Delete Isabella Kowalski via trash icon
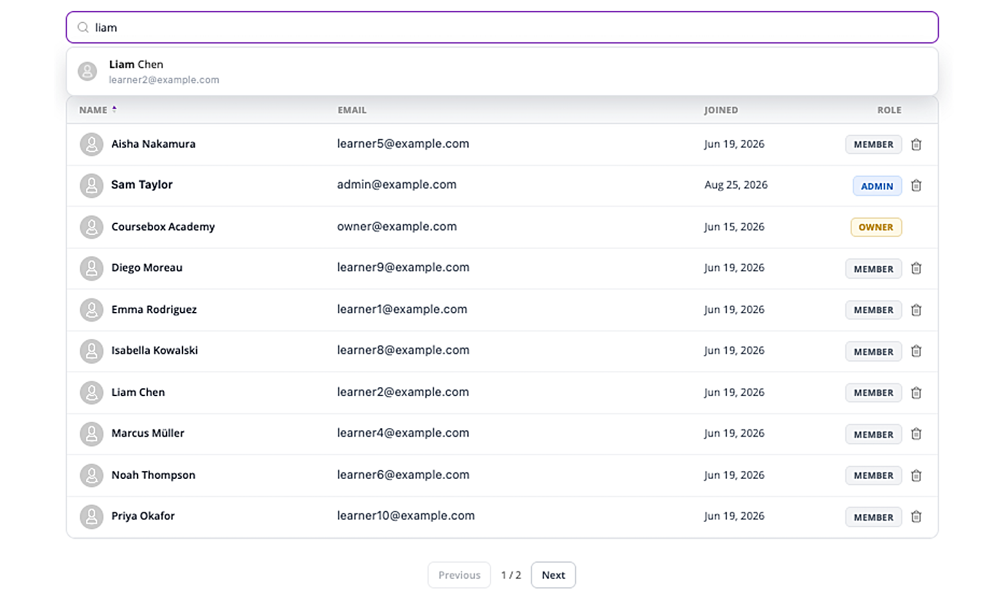 pyautogui.click(x=916, y=351)
